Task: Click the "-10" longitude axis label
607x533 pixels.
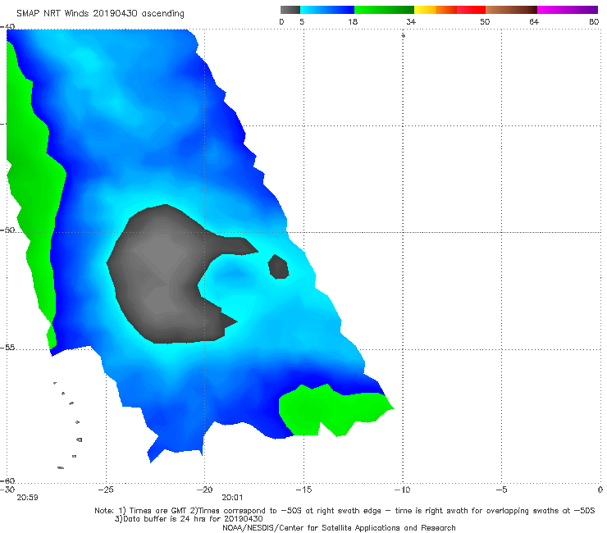Action: (x=403, y=490)
